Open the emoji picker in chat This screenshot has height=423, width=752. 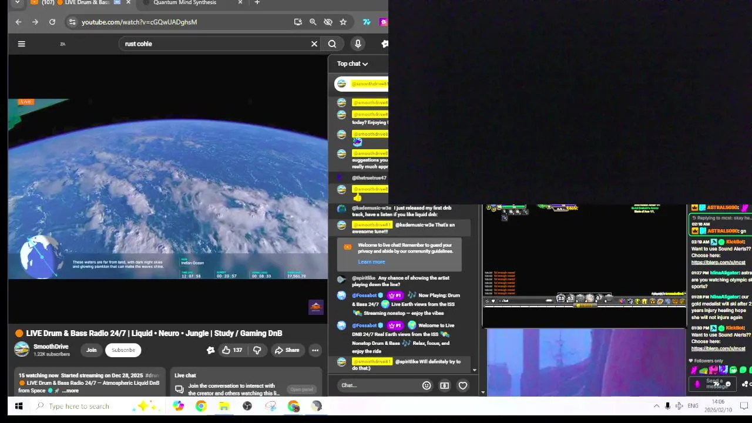pos(427,385)
